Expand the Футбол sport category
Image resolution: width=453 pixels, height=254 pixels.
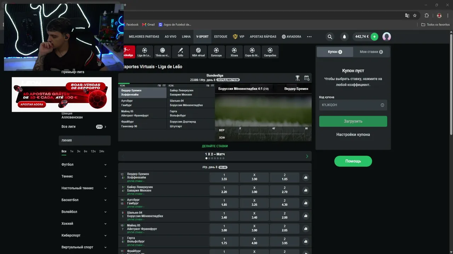(x=84, y=164)
